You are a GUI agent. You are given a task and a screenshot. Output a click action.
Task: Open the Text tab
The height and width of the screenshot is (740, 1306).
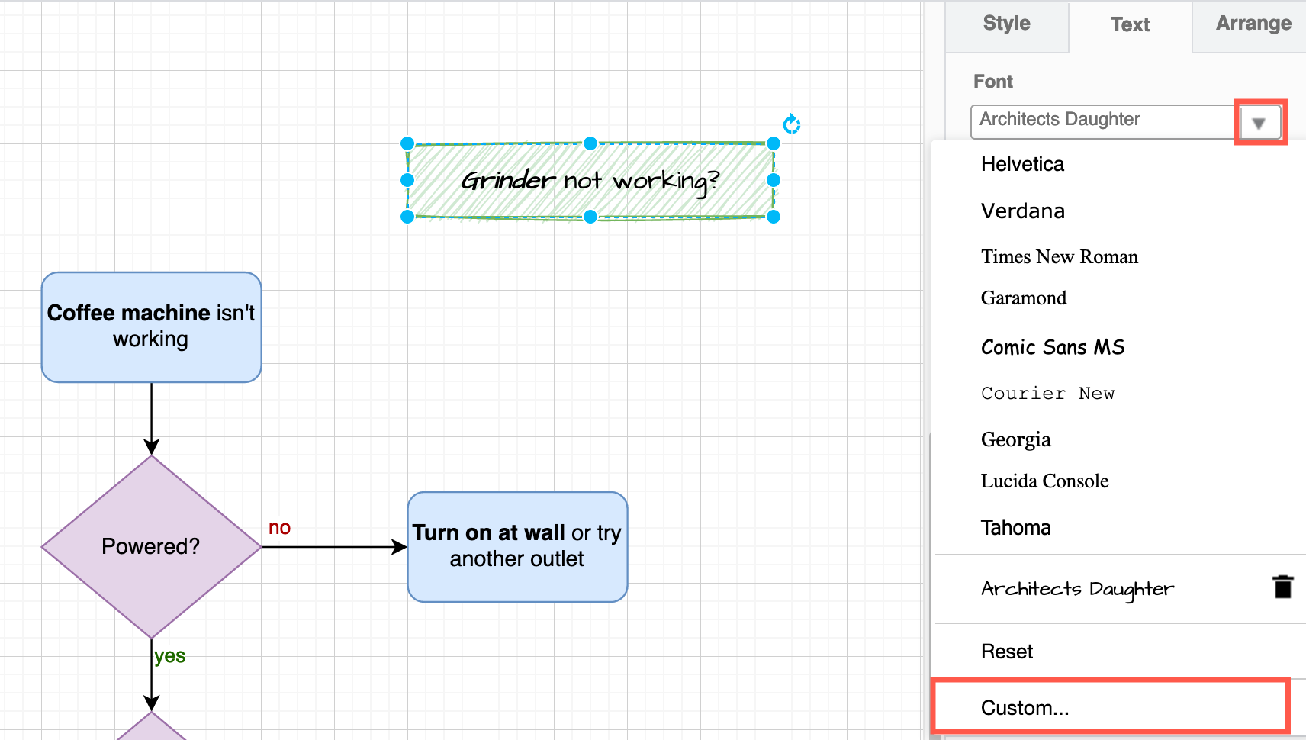point(1130,25)
